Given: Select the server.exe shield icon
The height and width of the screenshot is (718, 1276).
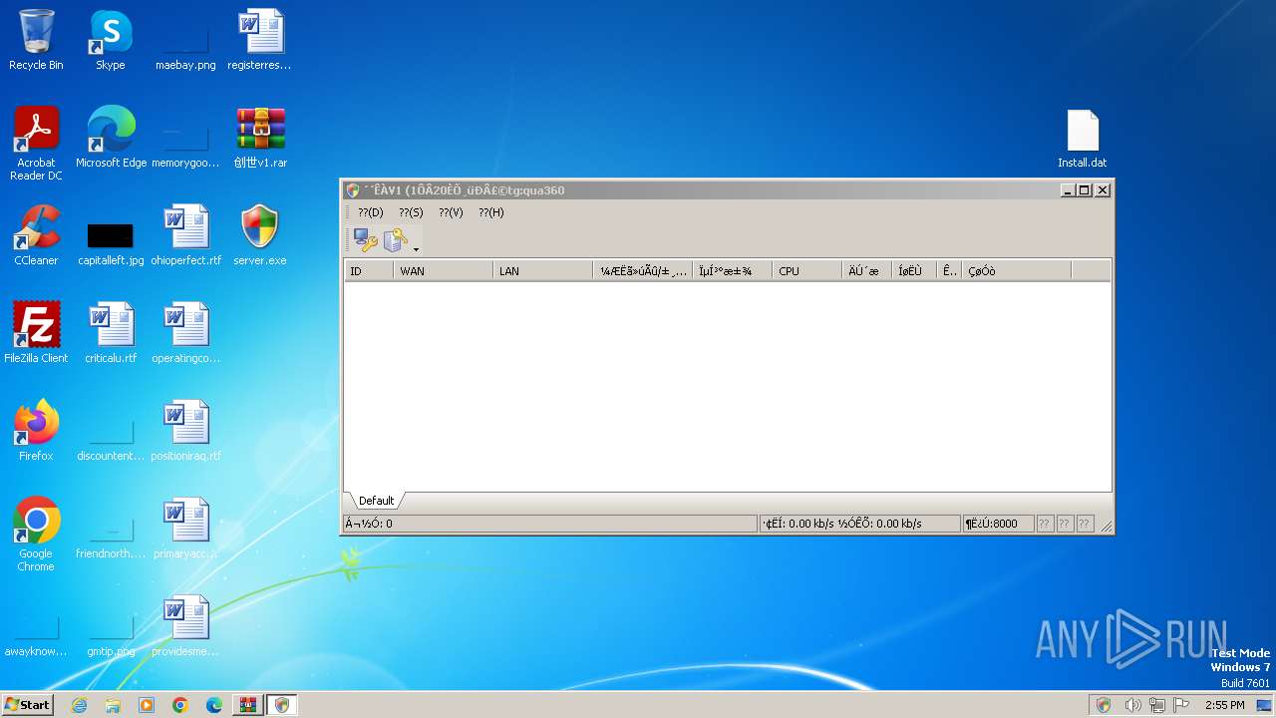Looking at the screenshot, I should tap(260, 235).
